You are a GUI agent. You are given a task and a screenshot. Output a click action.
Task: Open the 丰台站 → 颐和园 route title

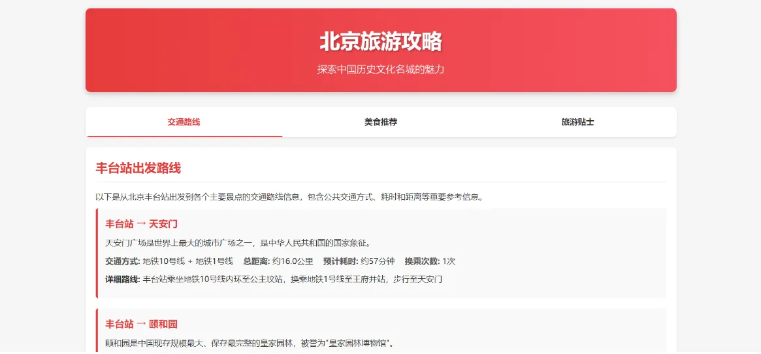(141, 325)
